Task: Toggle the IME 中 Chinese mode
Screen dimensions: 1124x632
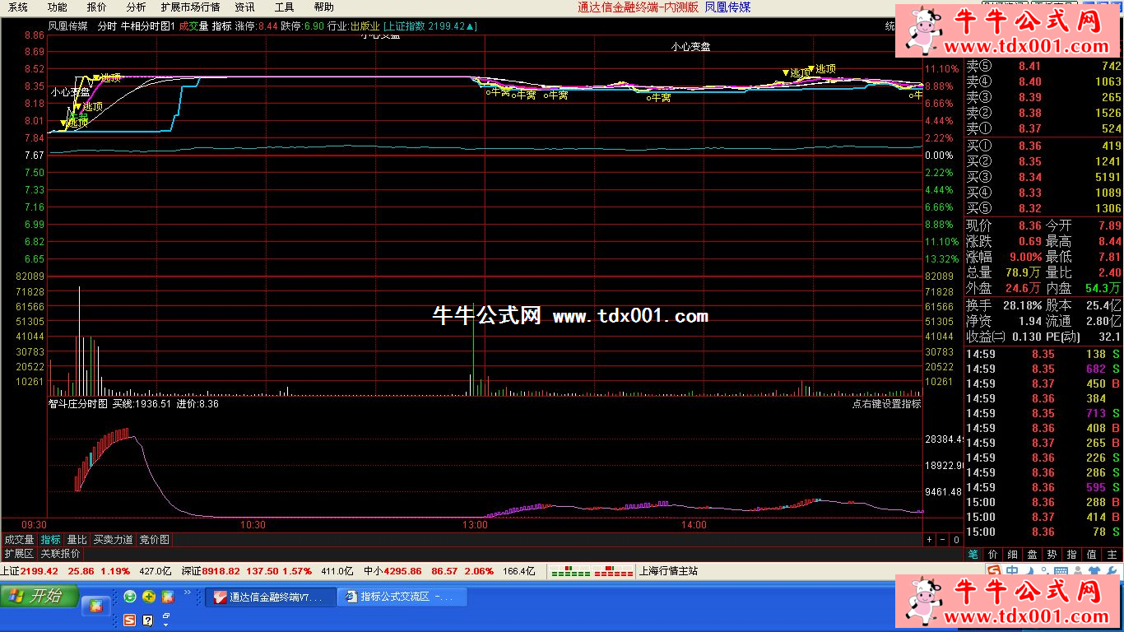Action: (x=1011, y=571)
